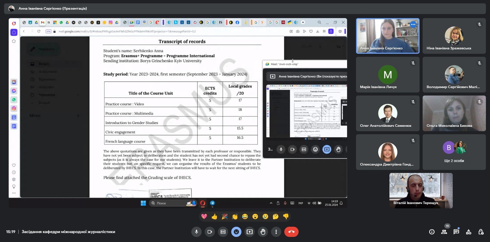Click the Present now screen share icon

coord(250,232)
